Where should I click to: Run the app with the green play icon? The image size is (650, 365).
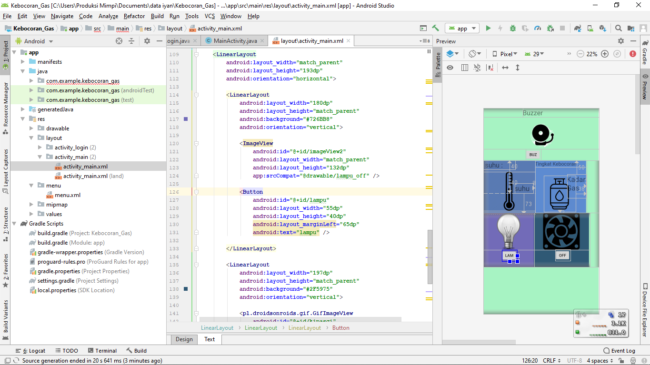click(x=488, y=29)
